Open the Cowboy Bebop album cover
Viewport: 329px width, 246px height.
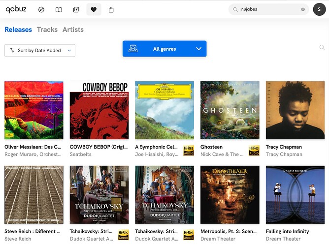click(x=99, y=110)
